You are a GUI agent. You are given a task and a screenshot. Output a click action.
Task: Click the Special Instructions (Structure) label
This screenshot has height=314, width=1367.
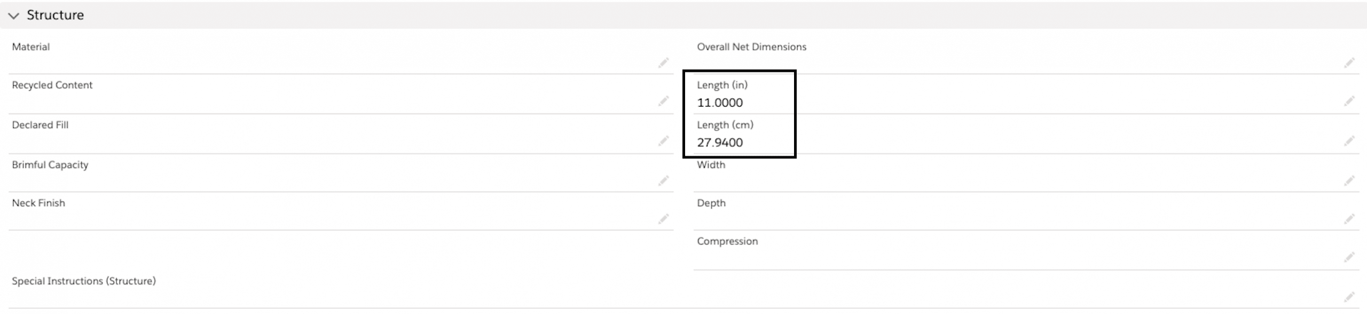coord(84,281)
